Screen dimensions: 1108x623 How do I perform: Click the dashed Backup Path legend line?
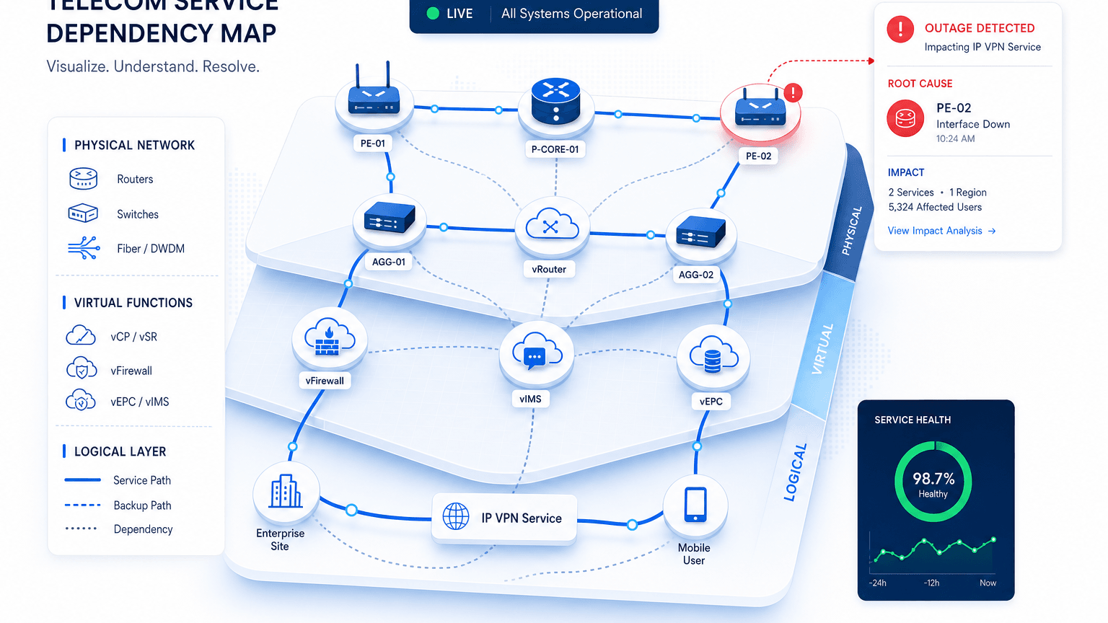[x=83, y=505]
